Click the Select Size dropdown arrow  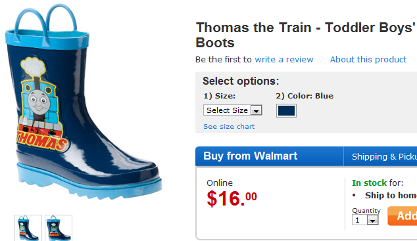tap(257, 110)
